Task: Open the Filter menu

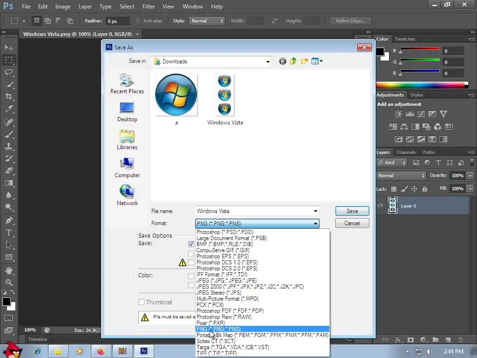Action: click(x=149, y=7)
